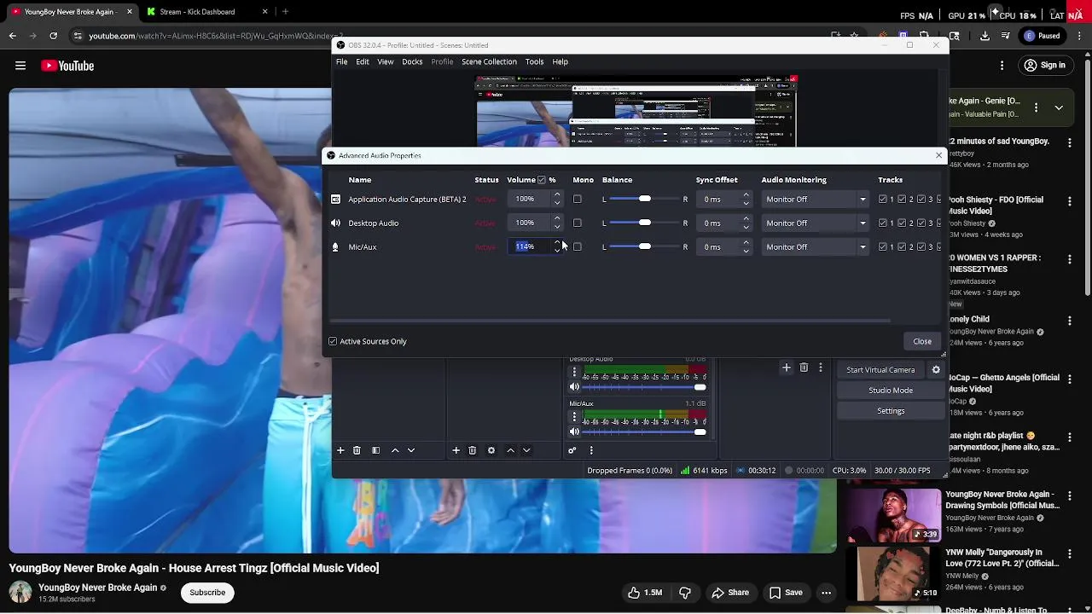Open OBS Docks menu
1092x614 pixels.
pyautogui.click(x=412, y=61)
